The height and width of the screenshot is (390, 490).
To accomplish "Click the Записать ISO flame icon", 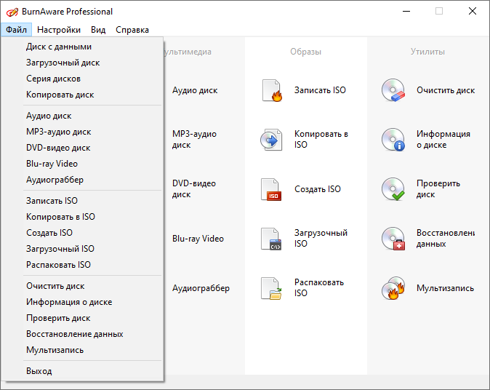I will point(271,91).
